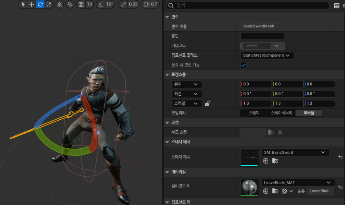Click the scale Z value 1.3

(319, 103)
